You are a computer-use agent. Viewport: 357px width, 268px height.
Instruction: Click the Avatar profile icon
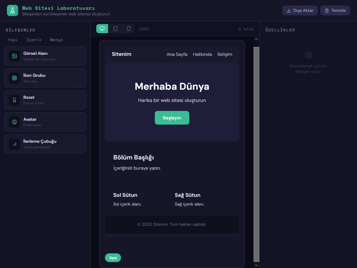(14, 122)
